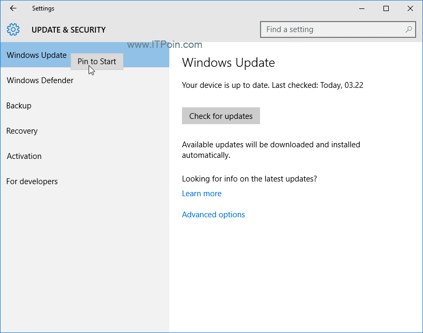Click the Settings window title text

tap(43, 8)
